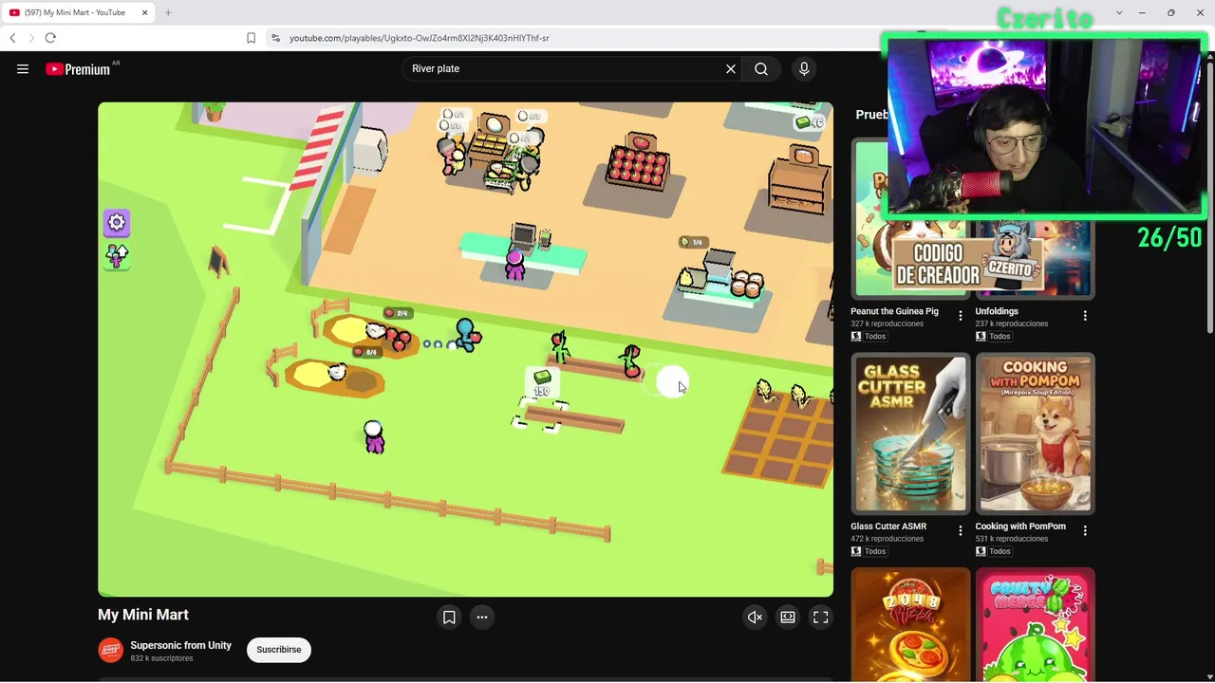Image resolution: width=1215 pixels, height=683 pixels.
Task: Open the Supersonic from Unity channel avatar
Action: [111, 650]
